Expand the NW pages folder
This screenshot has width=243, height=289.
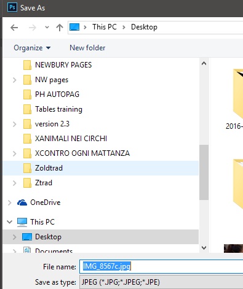coord(14,80)
